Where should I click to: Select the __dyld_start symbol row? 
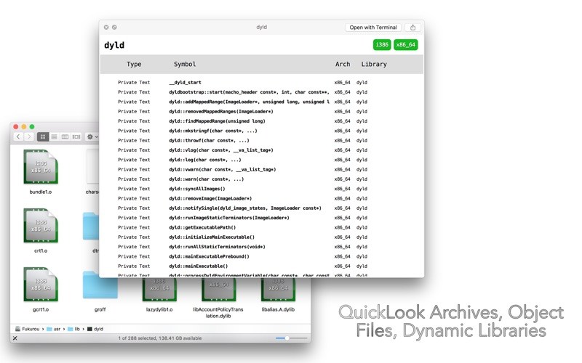[x=262, y=83]
